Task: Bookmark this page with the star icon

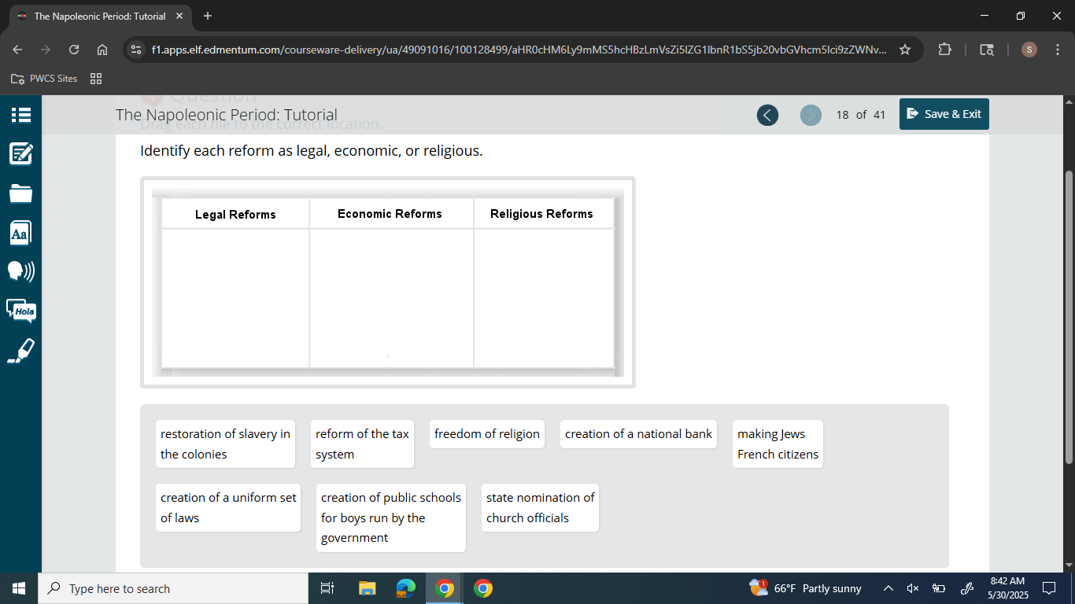Action: click(905, 50)
